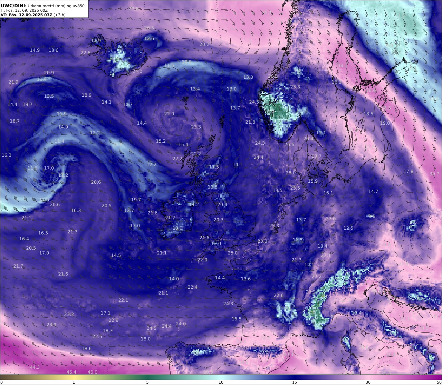Click the map value '44.3'
The height and width of the screenshot is (385, 442).
[35, 367]
